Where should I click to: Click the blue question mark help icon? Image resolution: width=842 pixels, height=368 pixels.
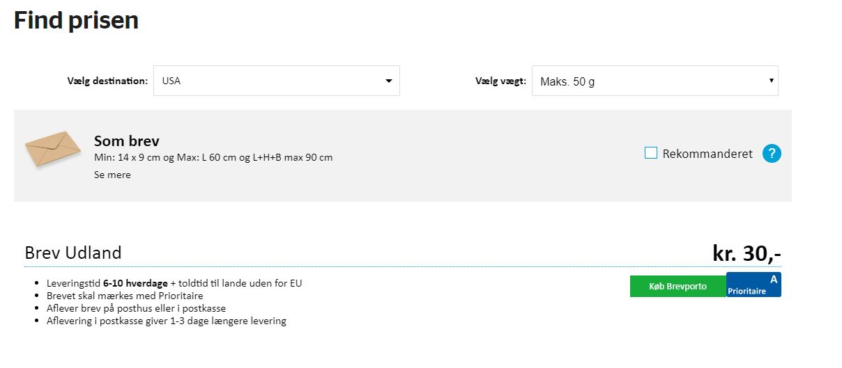tap(772, 154)
